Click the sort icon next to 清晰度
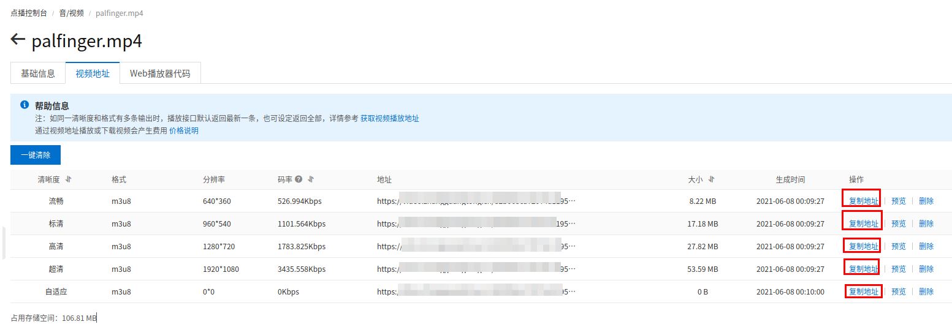 tap(69, 179)
